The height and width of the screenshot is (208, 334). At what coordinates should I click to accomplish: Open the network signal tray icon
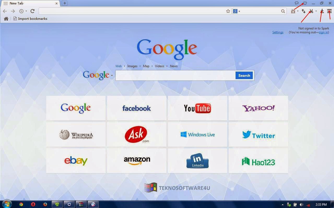(308, 205)
